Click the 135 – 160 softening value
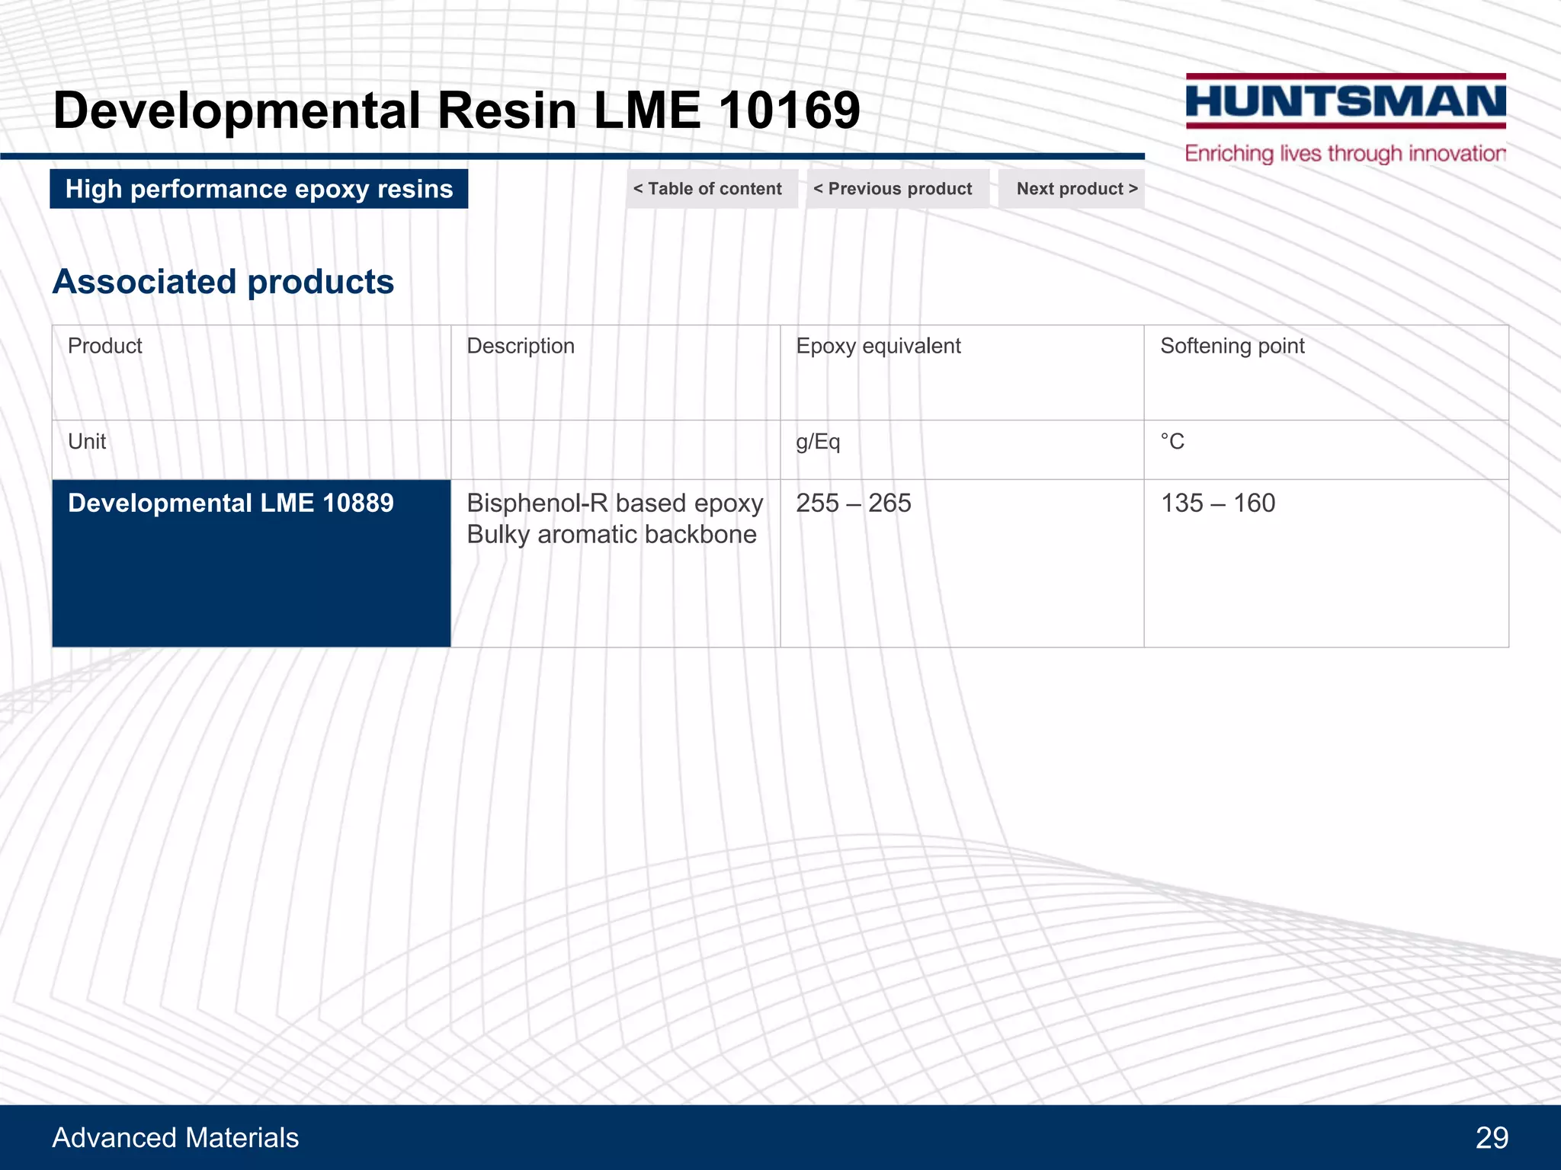 pyautogui.click(x=1218, y=503)
